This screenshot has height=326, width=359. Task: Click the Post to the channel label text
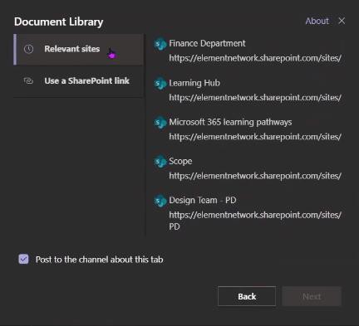point(99,260)
